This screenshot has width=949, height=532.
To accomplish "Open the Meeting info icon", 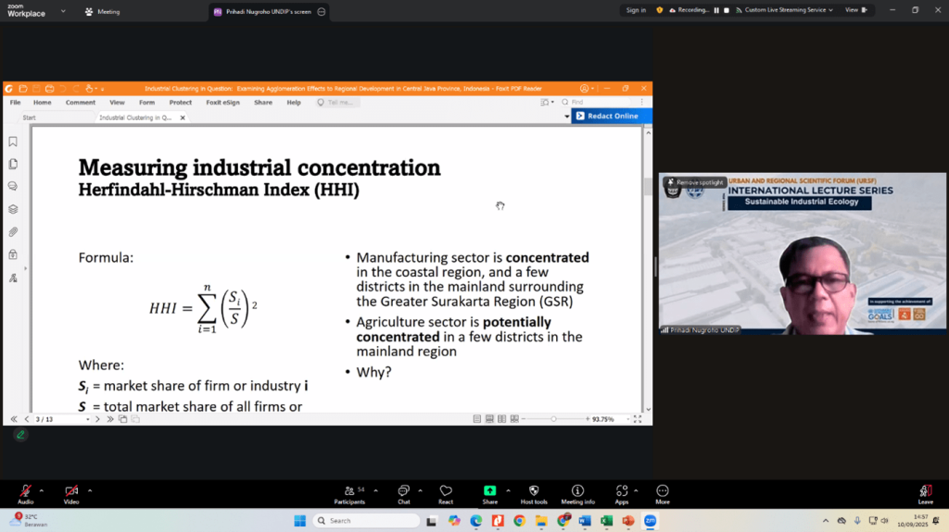I will [577, 490].
